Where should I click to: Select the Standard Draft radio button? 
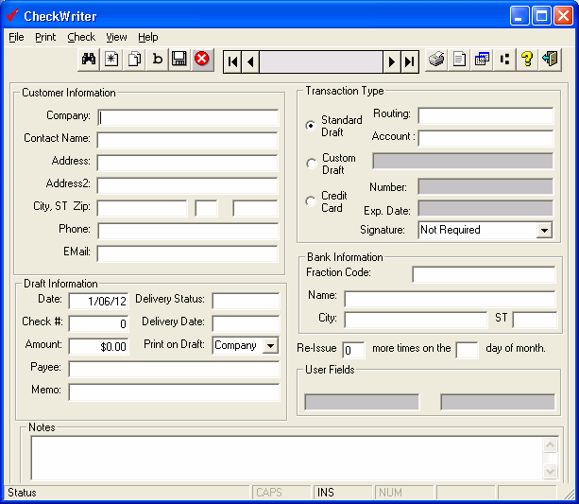point(311,126)
